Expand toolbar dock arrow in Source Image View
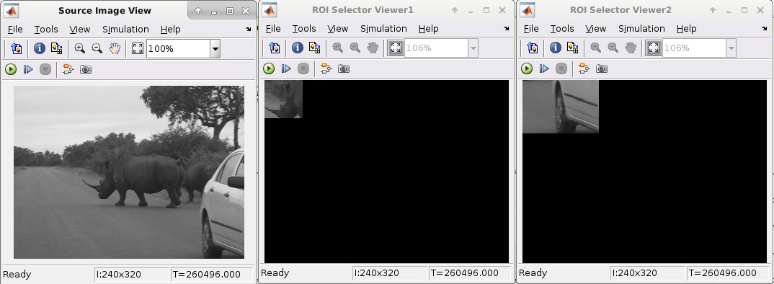Viewport: 774px width, 284px height. (248, 30)
